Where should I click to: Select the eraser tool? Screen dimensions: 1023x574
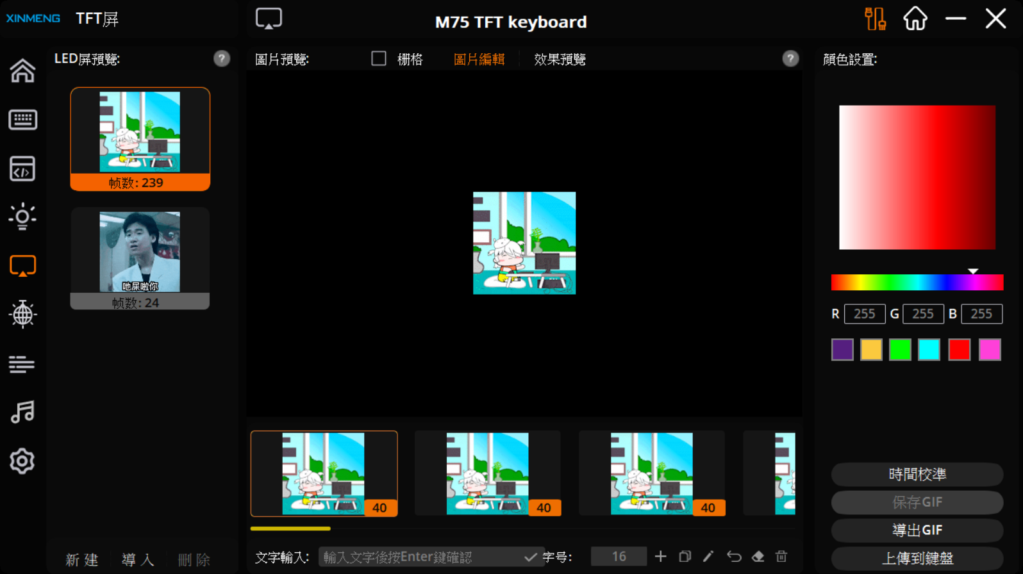click(x=758, y=556)
